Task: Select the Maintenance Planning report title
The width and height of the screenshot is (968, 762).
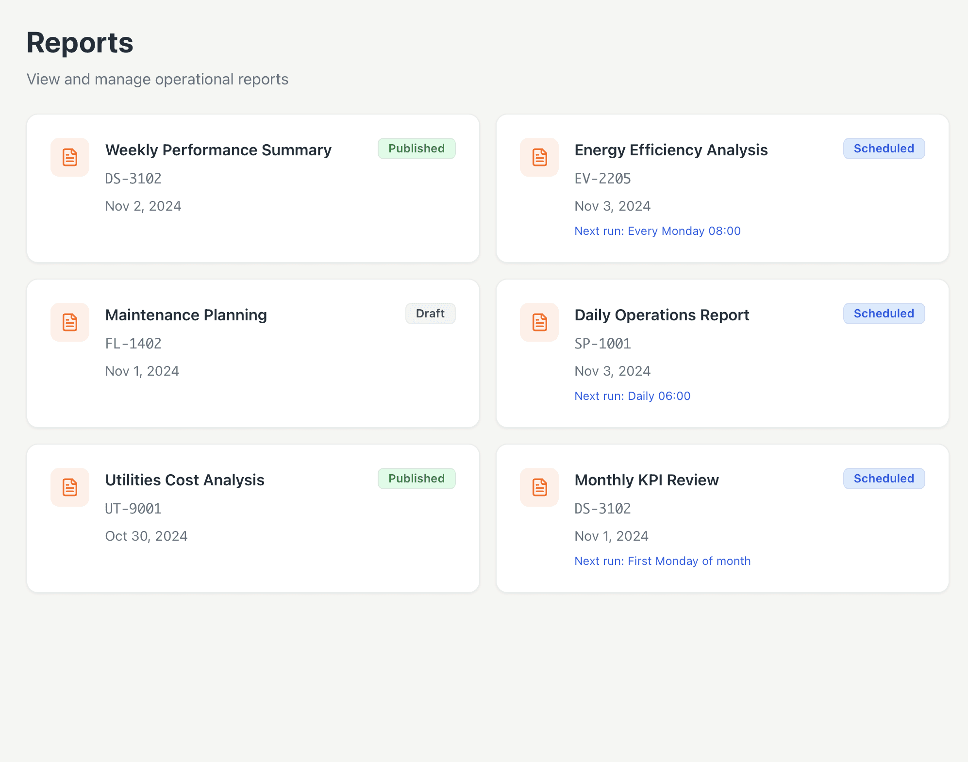Action: click(x=186, y=315)
